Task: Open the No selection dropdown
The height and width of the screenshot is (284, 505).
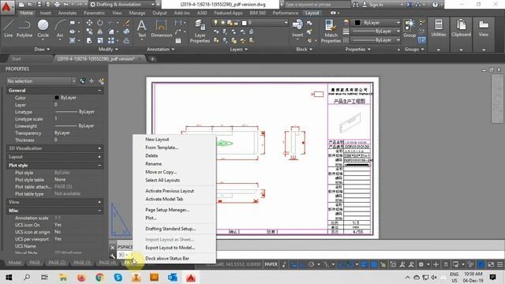Action: (41, 81)
